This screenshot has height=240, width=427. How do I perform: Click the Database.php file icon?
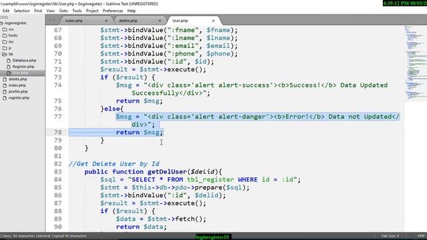tap(9, 61)
